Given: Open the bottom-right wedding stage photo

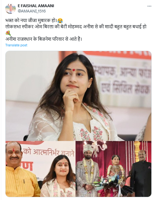Looking at the screenshot, I should tap(113, 169).
